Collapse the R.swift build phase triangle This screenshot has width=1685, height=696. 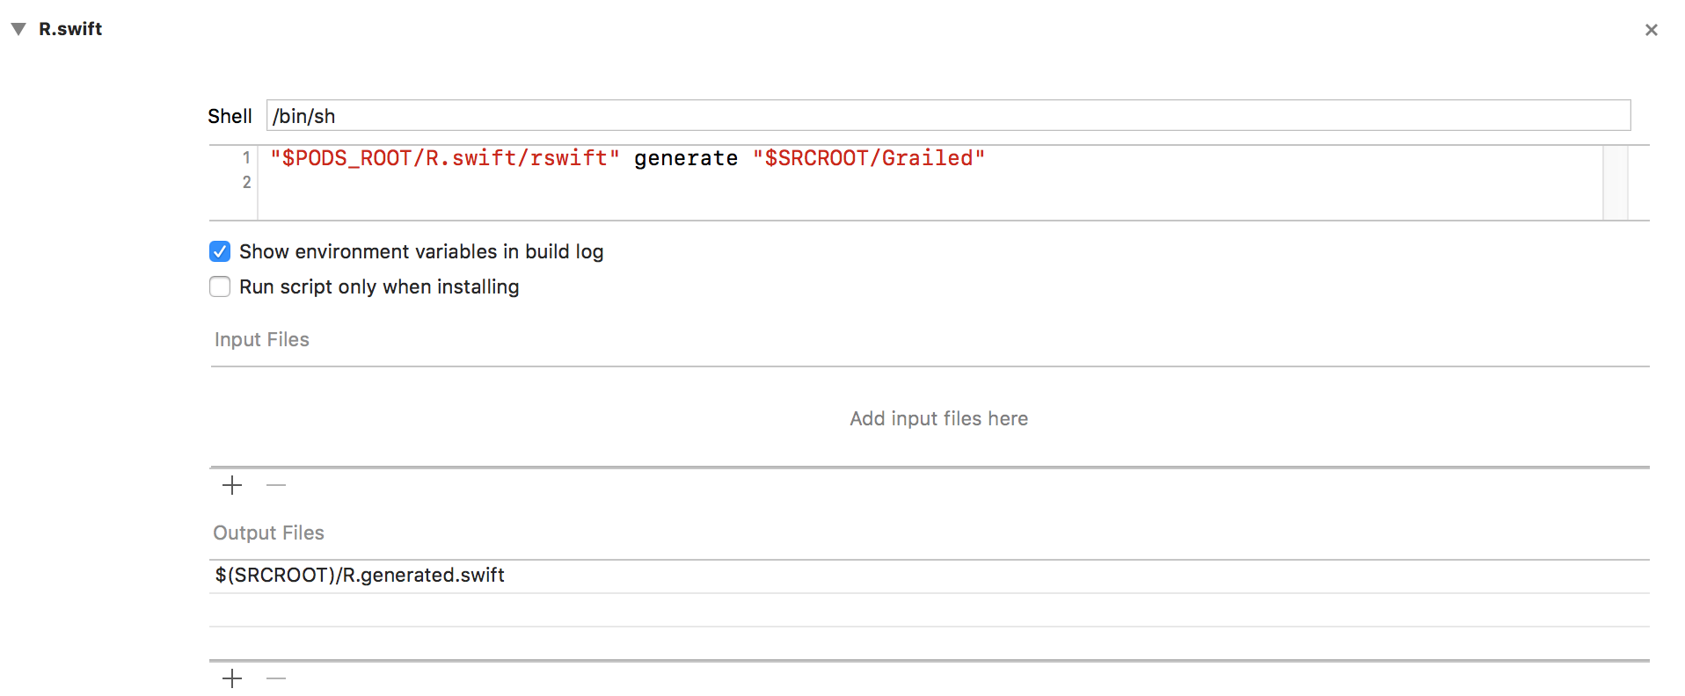click(18, 29)
